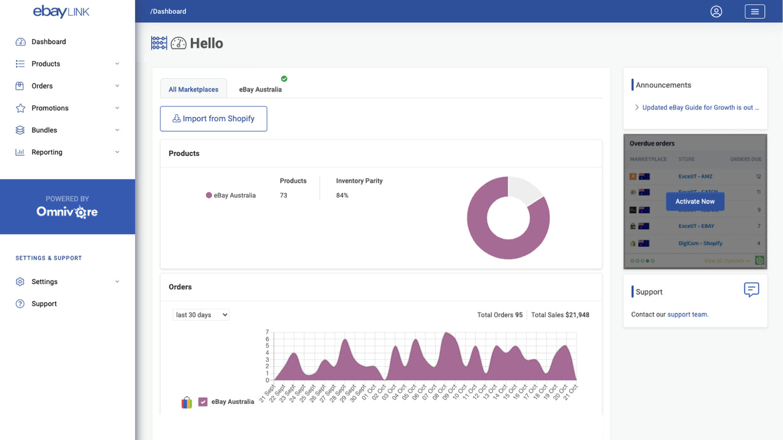Switch to the eBay Australia tab
The height and width of the screenshot is (440, 783).
click(261, 89)
